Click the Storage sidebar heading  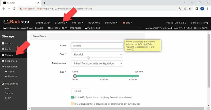(8, 36)
